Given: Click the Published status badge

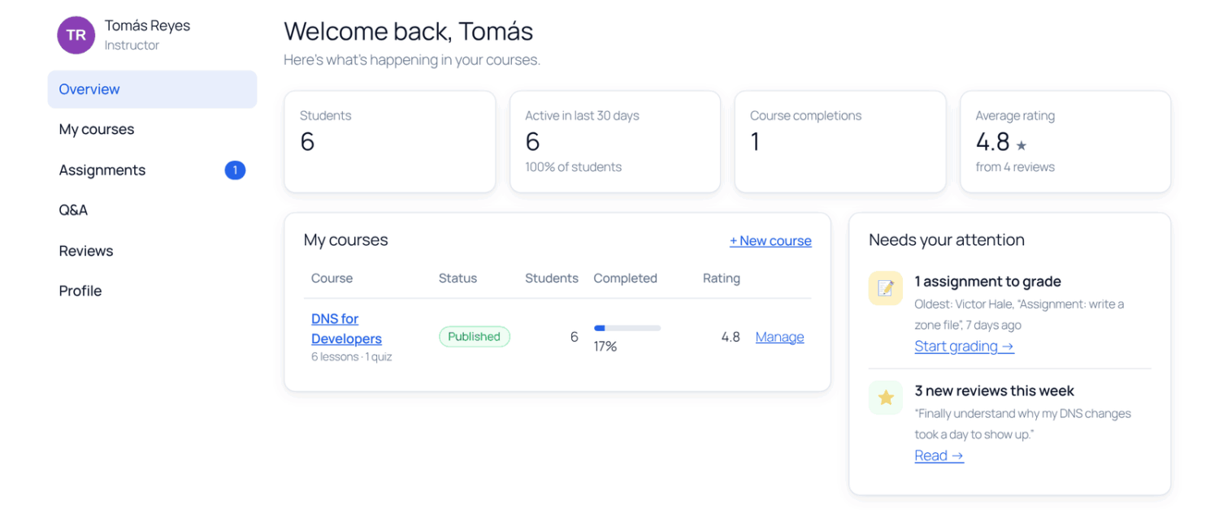Looking at the screenshot, I should pyautogui.click(x=475, y=337).
